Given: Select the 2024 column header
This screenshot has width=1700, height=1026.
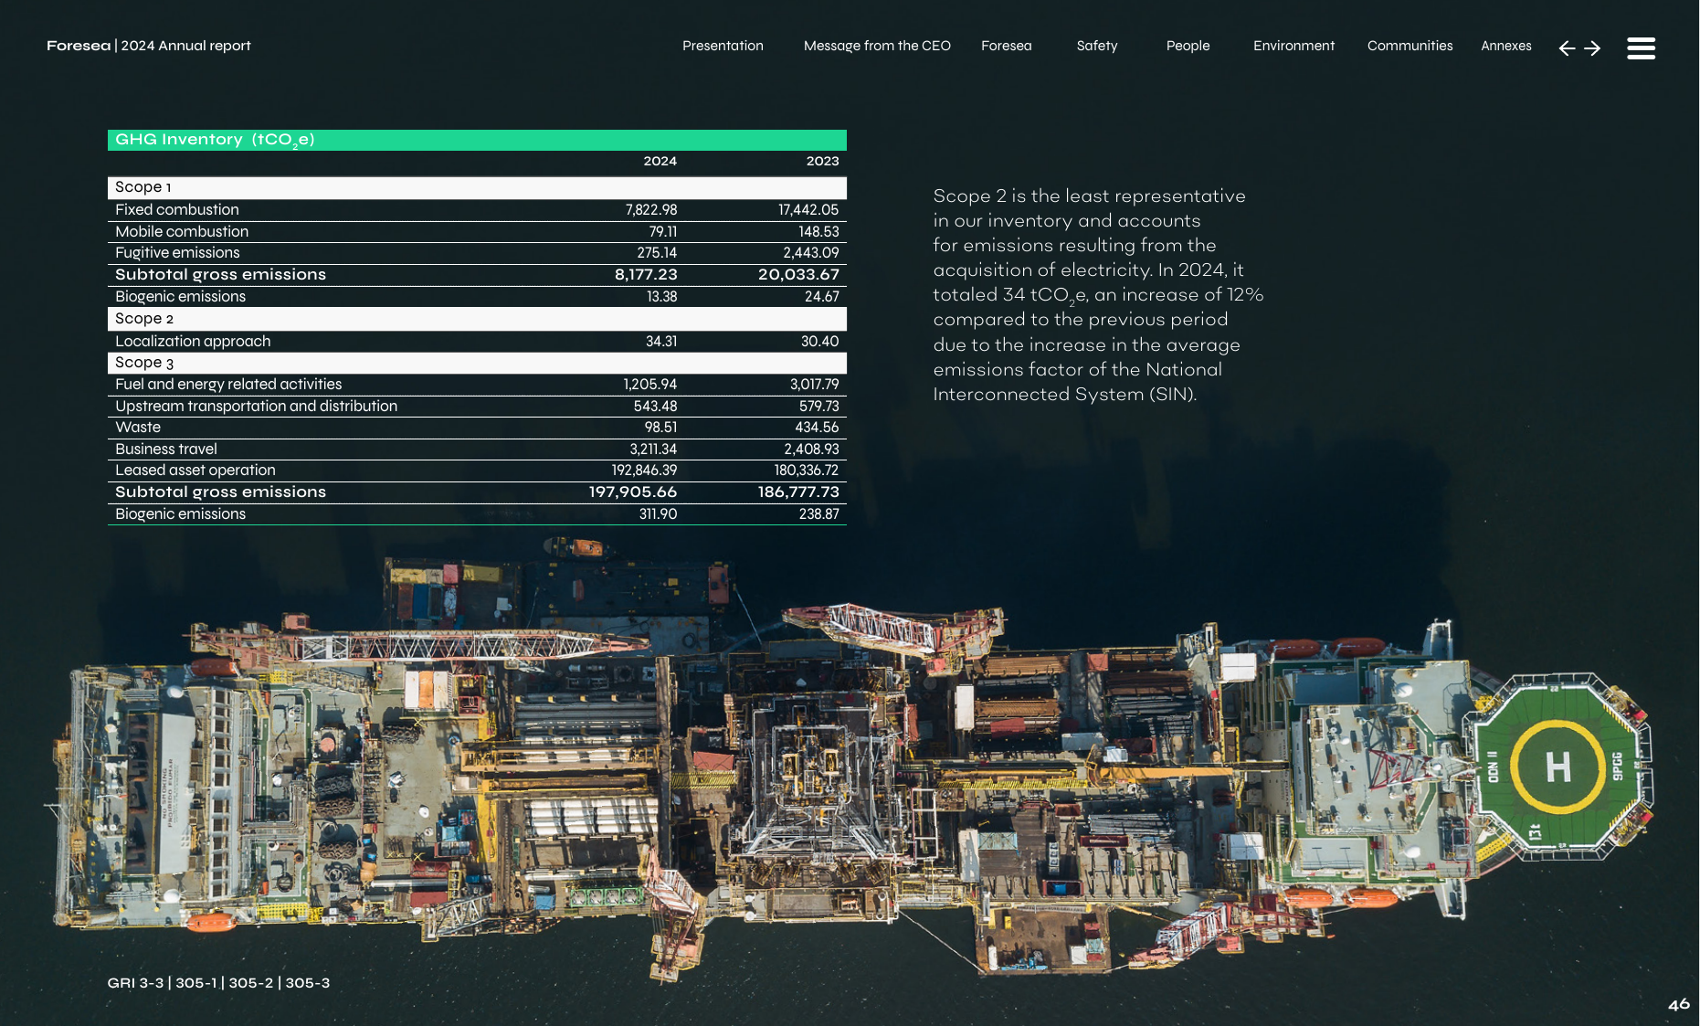Looking at the screenshot, I should click(x=660, y=161).
